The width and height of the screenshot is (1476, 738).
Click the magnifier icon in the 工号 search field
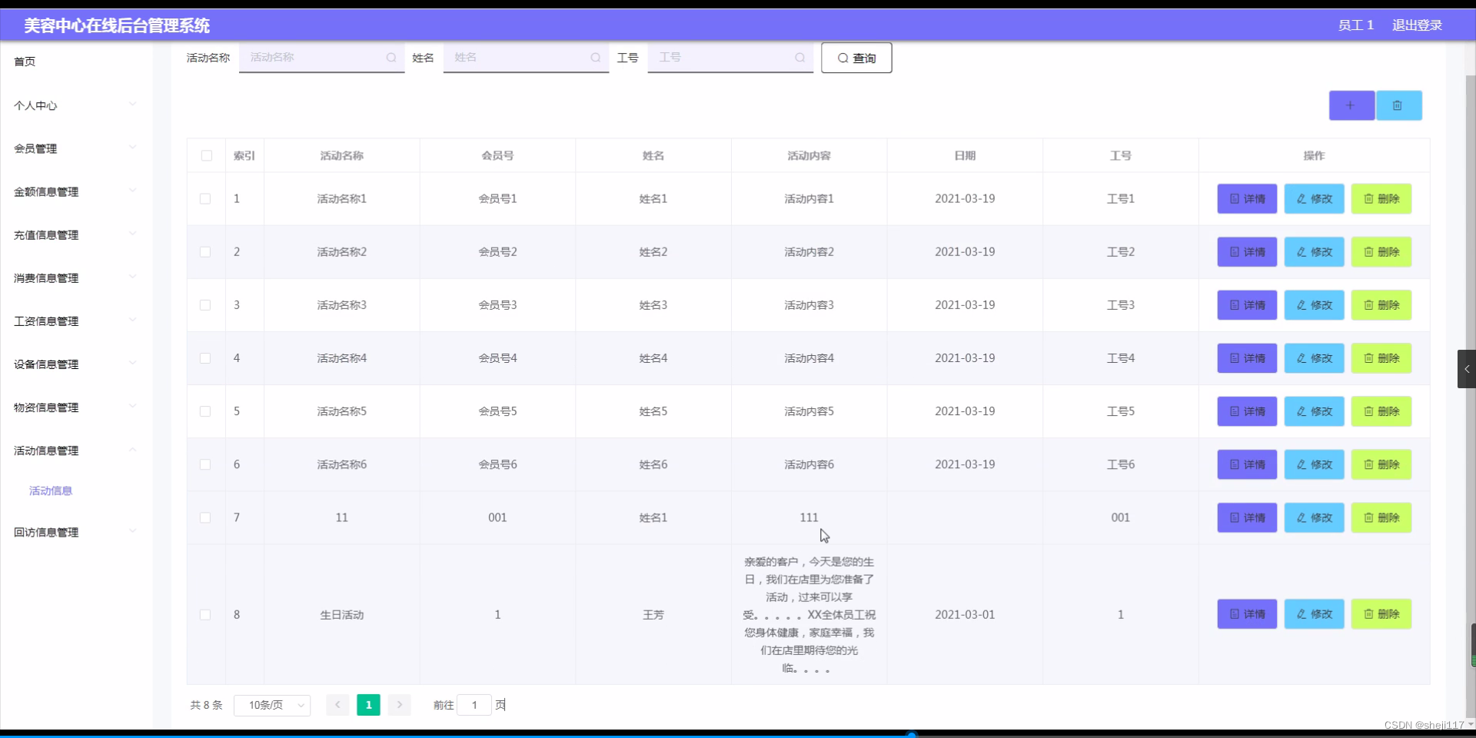[800, 58]
